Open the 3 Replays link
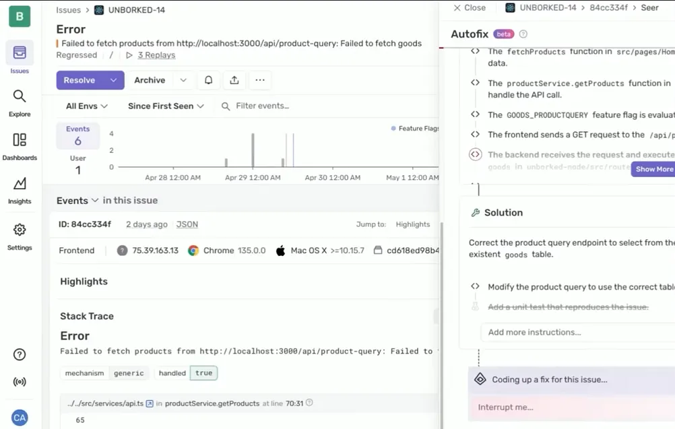The width and height of the screenshot is (675, 429). (156, 55)
